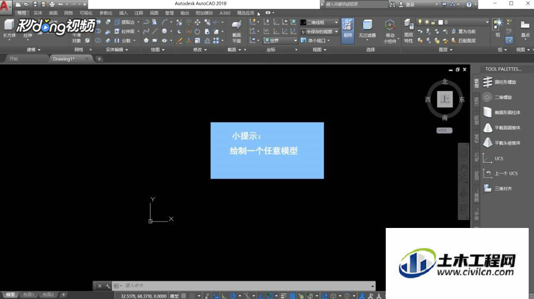Screen dimensions: 534x299
Task: Open the 二维线框 visual style dropdown
Action: pos(319,22)
